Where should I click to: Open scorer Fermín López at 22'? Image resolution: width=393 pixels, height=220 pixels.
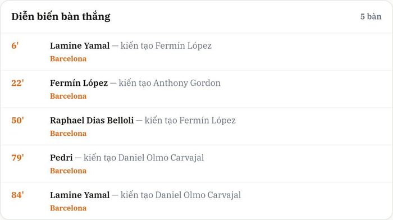pyautogui.click(x=79, y=83)
